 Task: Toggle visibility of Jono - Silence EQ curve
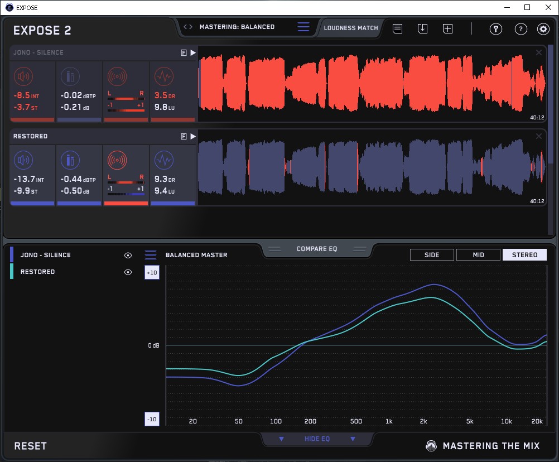pyautogui.click(x=128, y=256)
